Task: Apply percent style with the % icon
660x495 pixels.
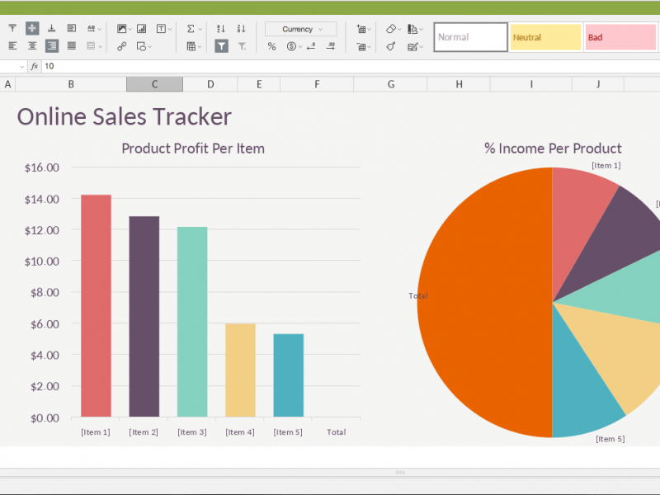Action: click(271, 46)
